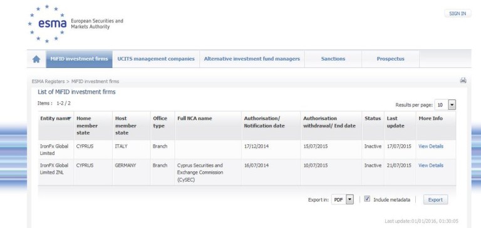Click the ESMA Registers breadcrumb link
The height and width of the screenshot is (228, 481).
pos(48,81)
